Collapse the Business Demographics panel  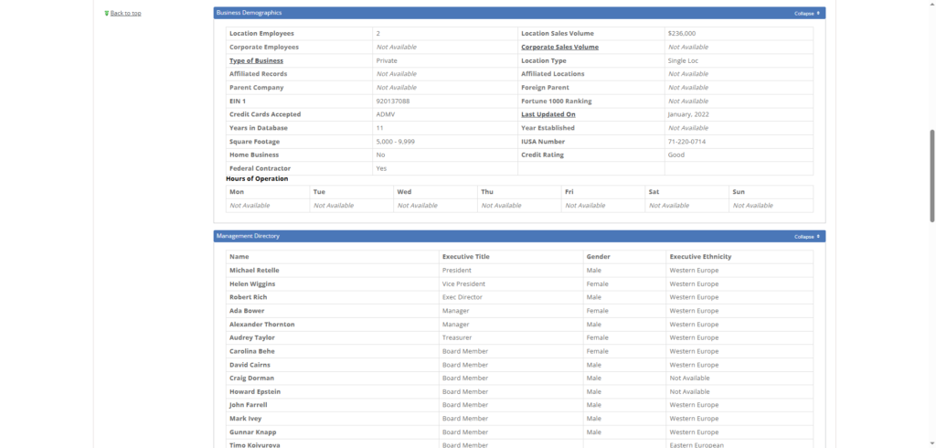807,13
